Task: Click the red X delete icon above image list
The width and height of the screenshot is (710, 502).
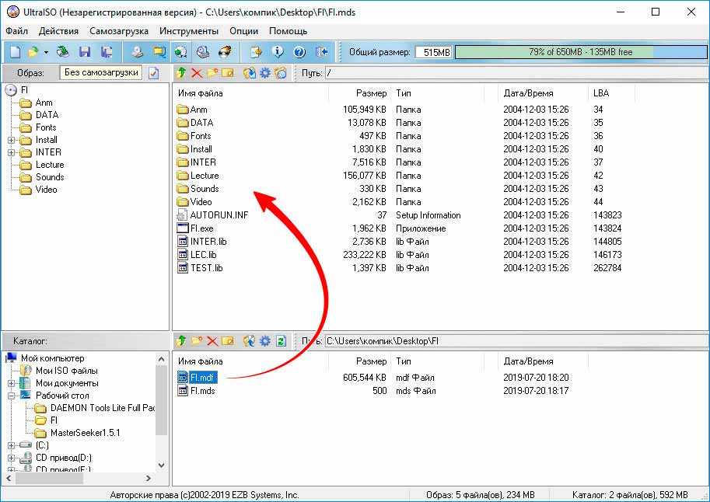Action: pyautogui.click(x=196, y=73)
